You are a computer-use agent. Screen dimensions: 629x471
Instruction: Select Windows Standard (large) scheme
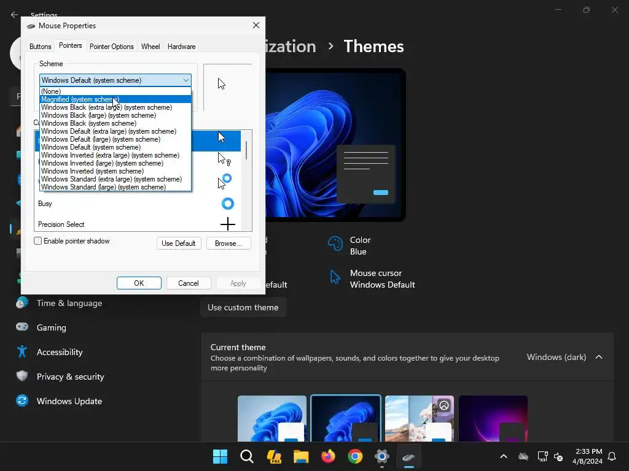click(x=115, y=187)
